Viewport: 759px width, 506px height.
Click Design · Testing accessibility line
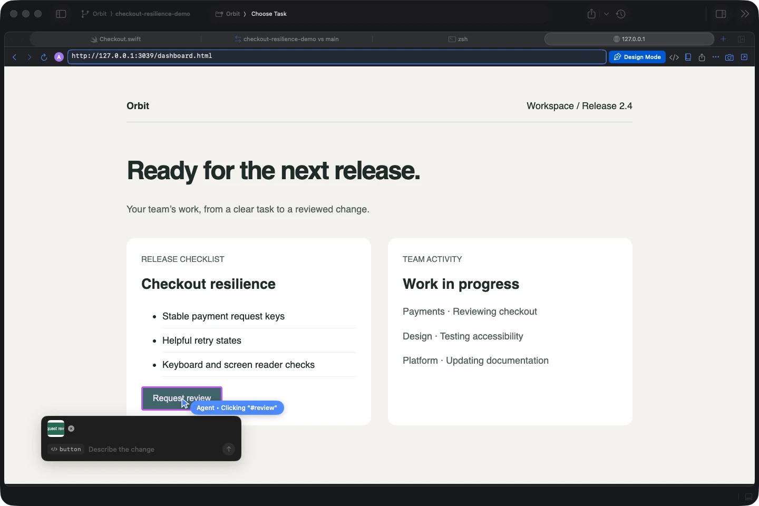[x=463, y=336]
